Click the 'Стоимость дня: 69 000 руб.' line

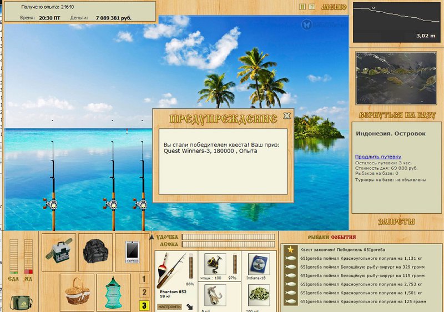[386, 168]
